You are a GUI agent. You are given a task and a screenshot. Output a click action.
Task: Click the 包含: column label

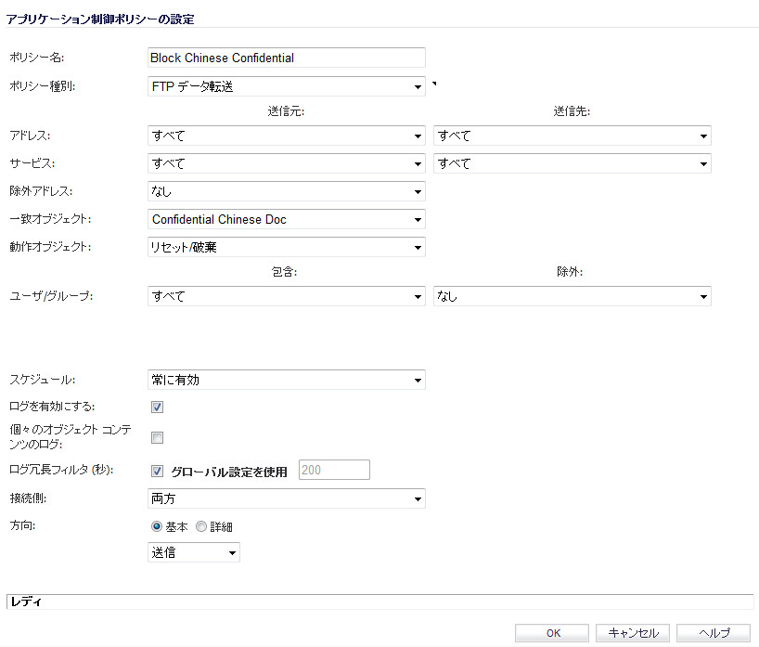click(x=284, y=272)
